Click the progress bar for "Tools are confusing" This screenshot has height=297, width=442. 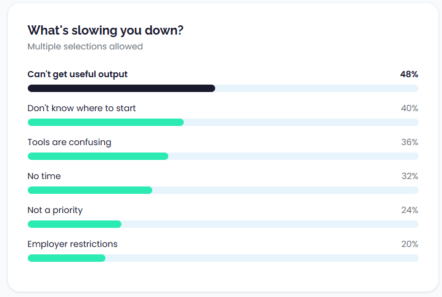click(x=98, y=156)
